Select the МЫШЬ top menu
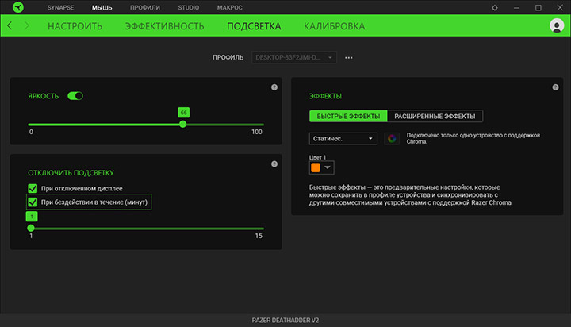Viewport: 571px width, 327px height. click(102, 7)
